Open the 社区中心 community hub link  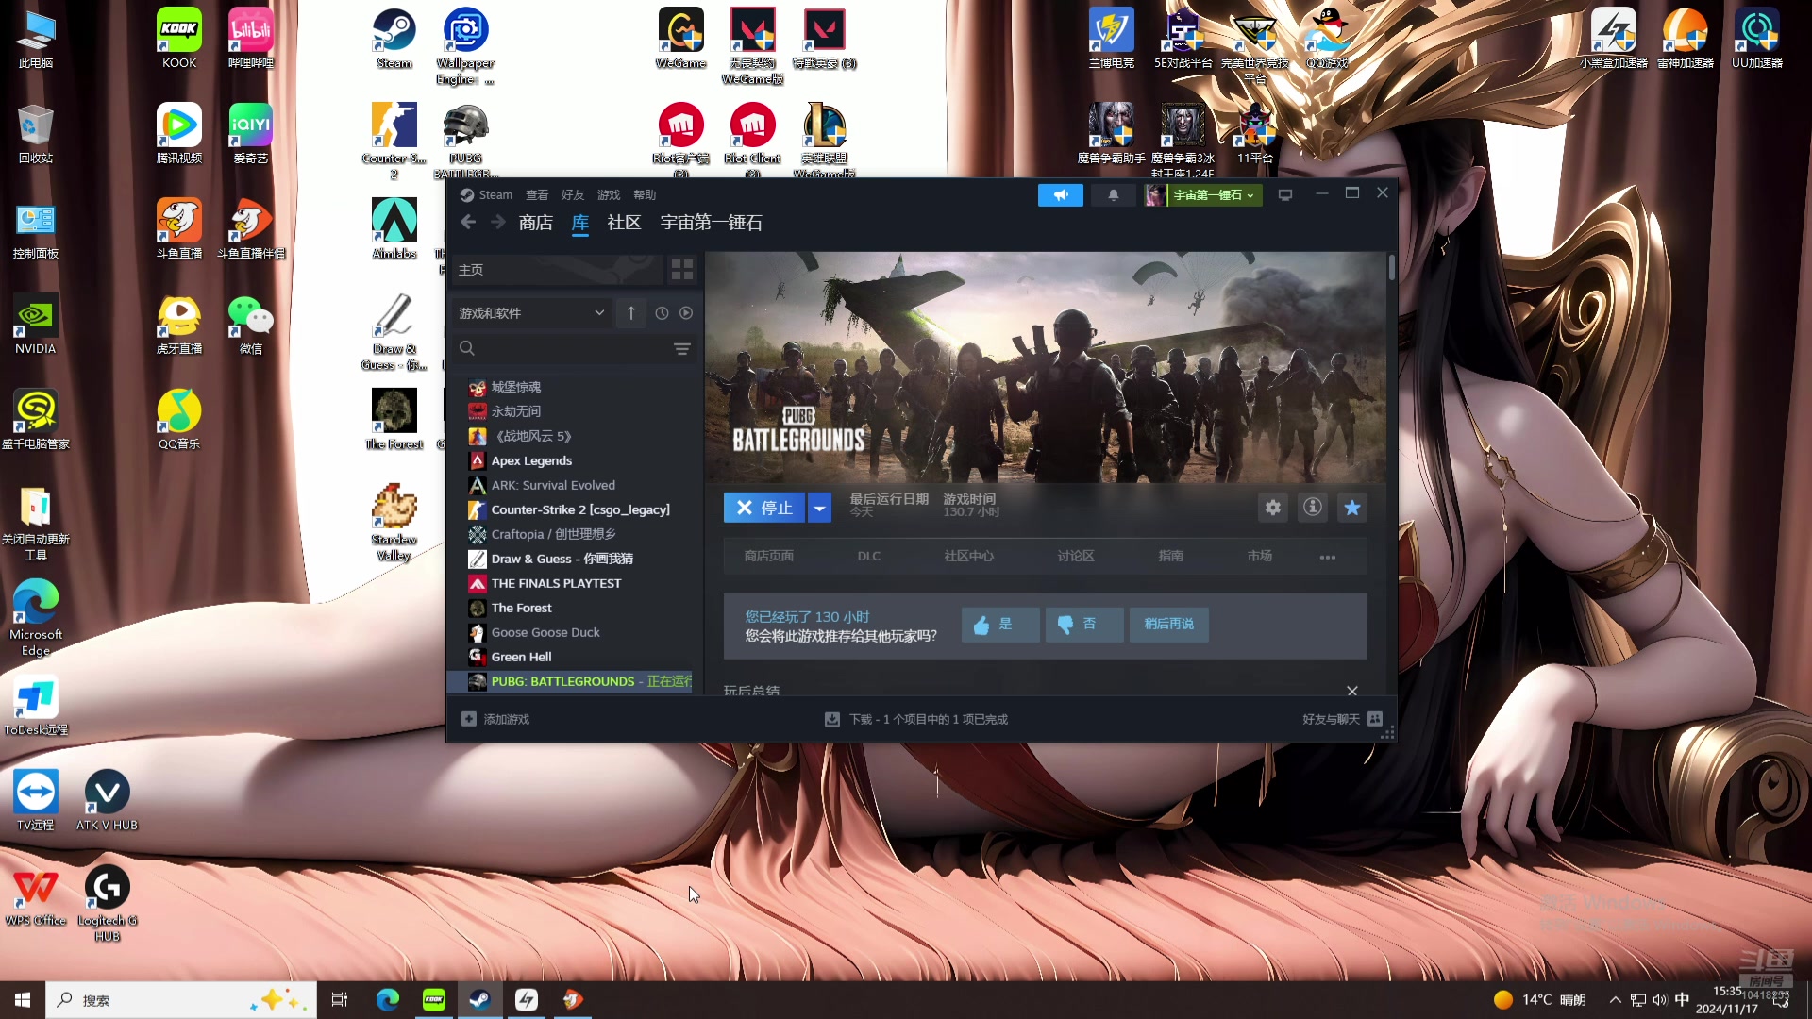(968, 557)
